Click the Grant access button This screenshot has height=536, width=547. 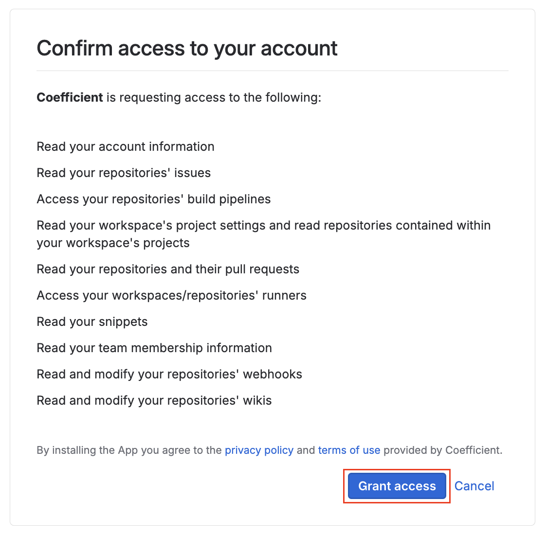397,486
